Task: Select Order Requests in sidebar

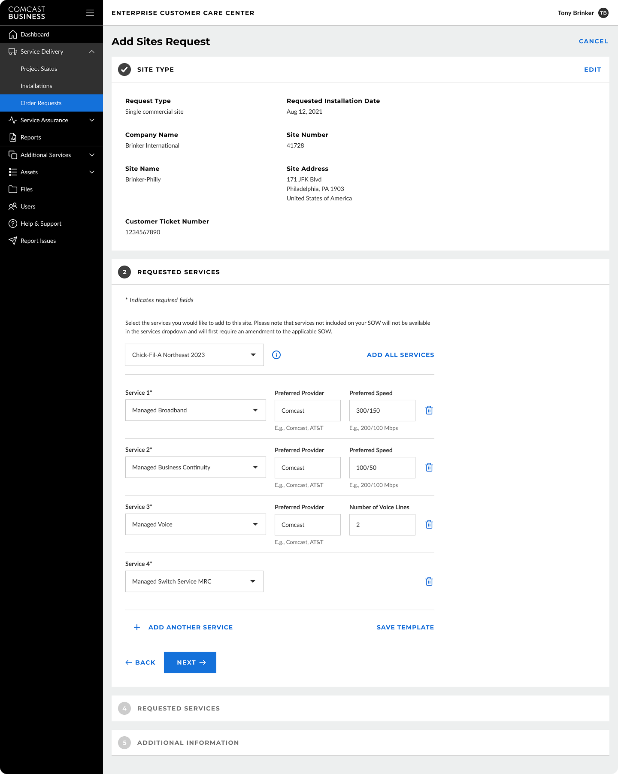Action: (x=51, y=103)
